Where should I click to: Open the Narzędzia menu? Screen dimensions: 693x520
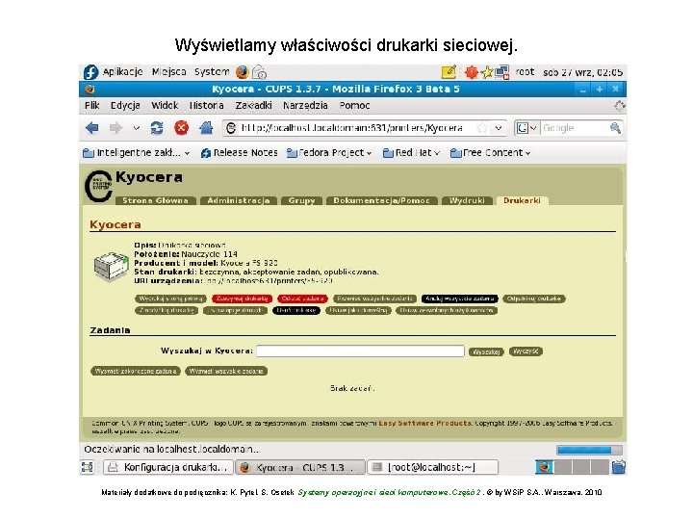point(305,106)
